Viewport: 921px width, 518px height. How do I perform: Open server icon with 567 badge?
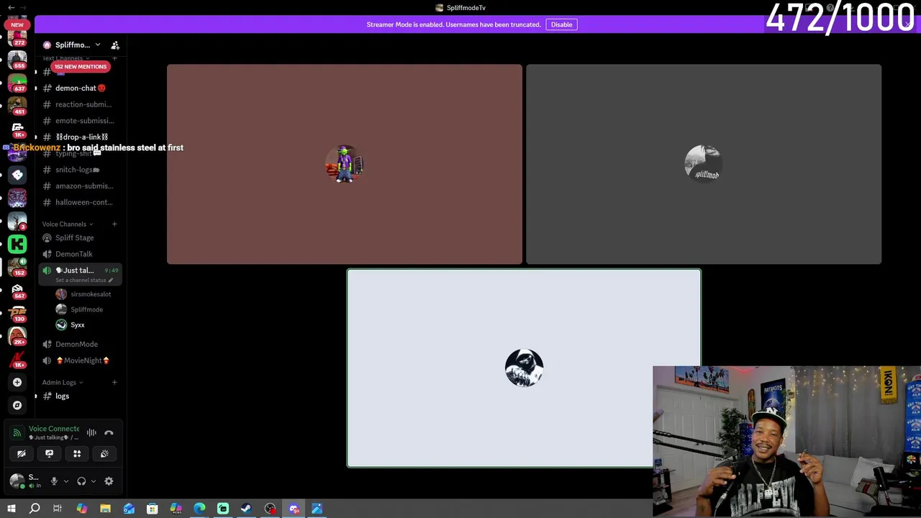[x=17, y=291]
